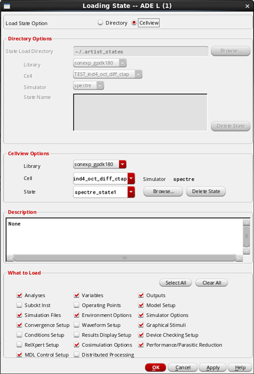The width and height of the screenshot is (254, 374).
Task: Click the Apply button
Action: point(213,367)
